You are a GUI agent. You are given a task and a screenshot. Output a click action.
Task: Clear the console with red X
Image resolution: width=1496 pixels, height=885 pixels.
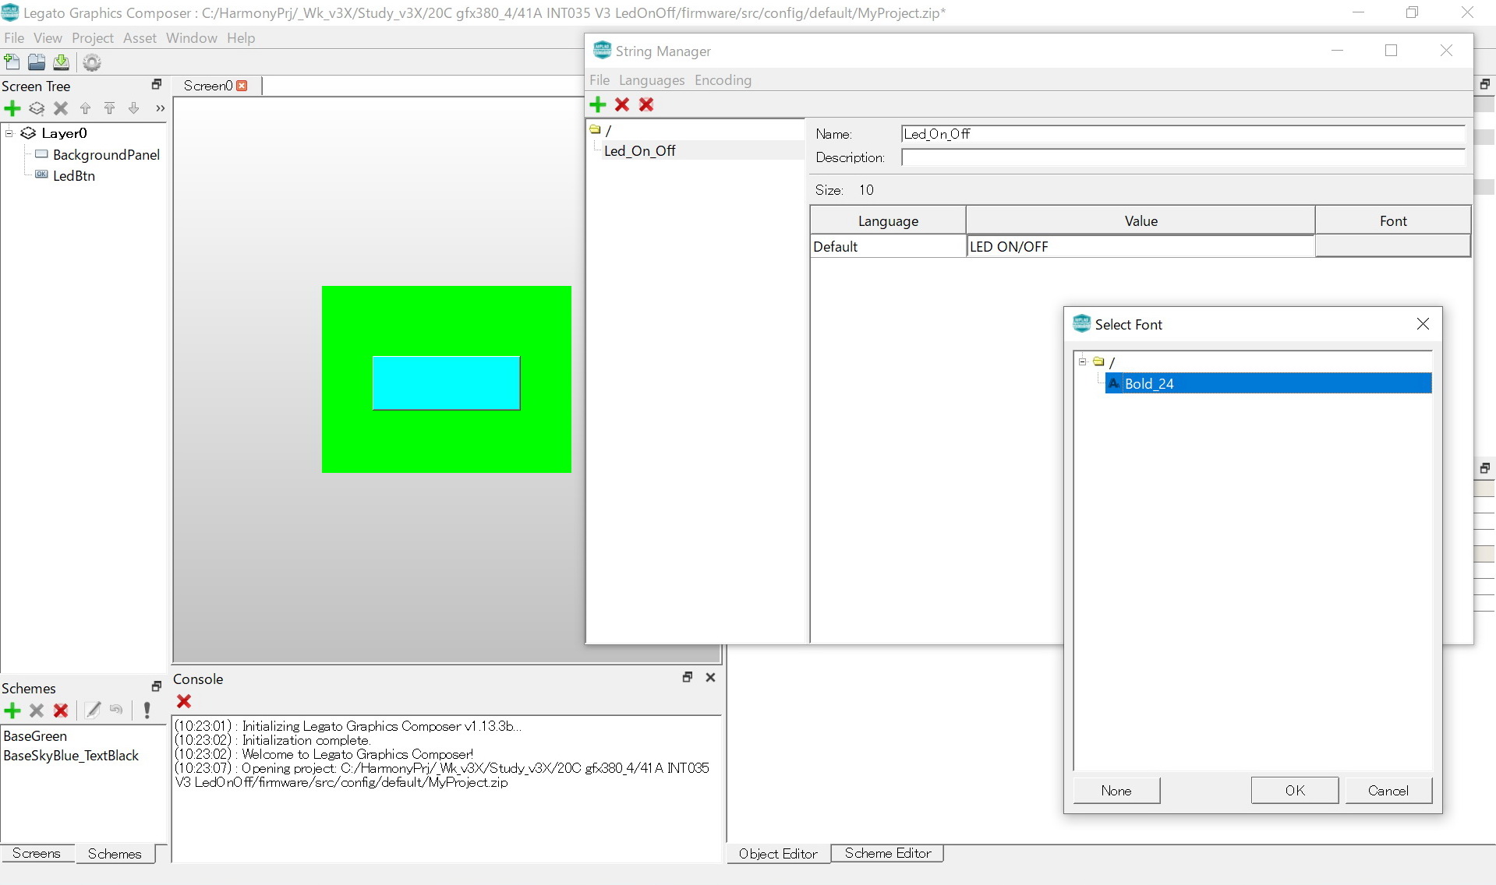click(x=184, y=702)
